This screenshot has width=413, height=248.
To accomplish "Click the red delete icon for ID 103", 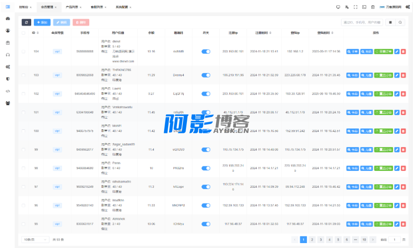I will tap(403, 75).
